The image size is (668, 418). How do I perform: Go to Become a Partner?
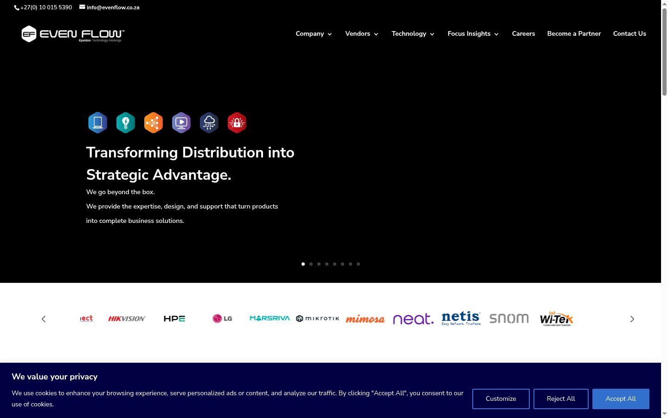(x=574, y=34)
